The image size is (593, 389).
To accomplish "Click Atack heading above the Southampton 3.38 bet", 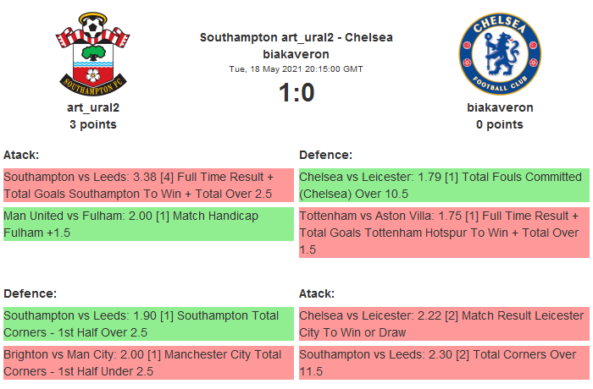I will pos(22,155).
